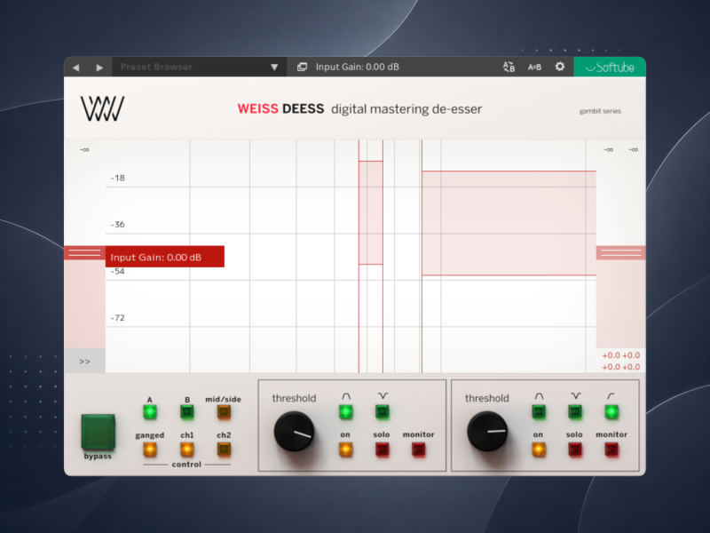Toggle the large green bypass button
Image resolution: width=710 pixels, height=533 pixels.
[98, 432]
